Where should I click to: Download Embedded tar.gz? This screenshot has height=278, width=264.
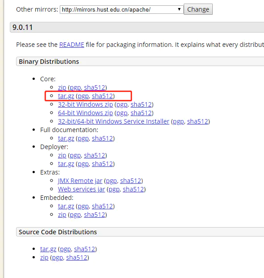(66, 206)
